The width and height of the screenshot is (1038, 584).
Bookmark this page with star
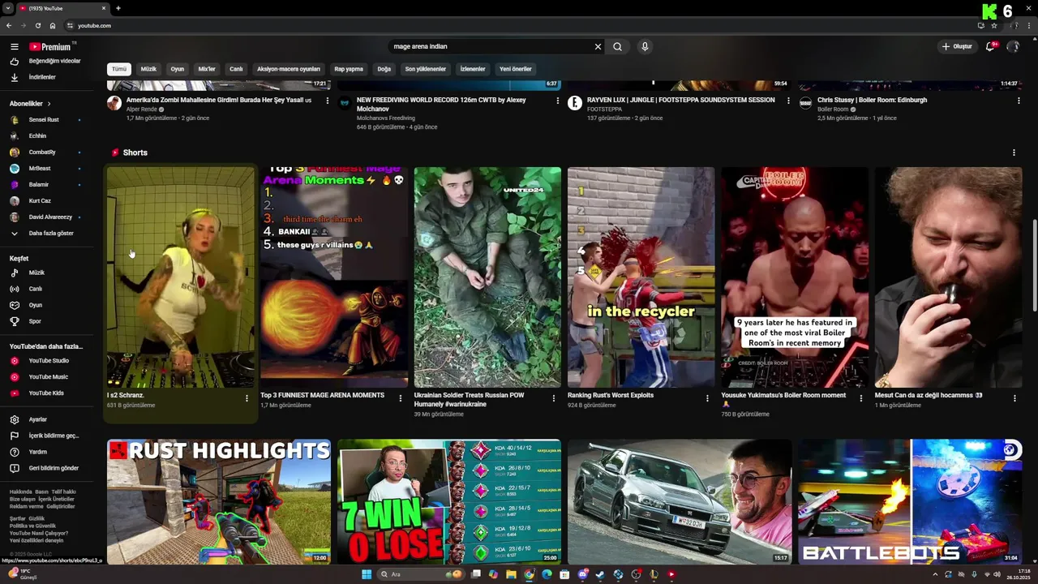pyautogui.click(x=994, y=25)
